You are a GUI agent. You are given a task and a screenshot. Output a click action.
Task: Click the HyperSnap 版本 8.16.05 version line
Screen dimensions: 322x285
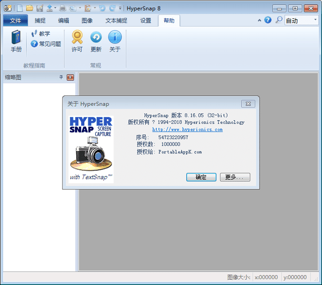pos(186,115)
